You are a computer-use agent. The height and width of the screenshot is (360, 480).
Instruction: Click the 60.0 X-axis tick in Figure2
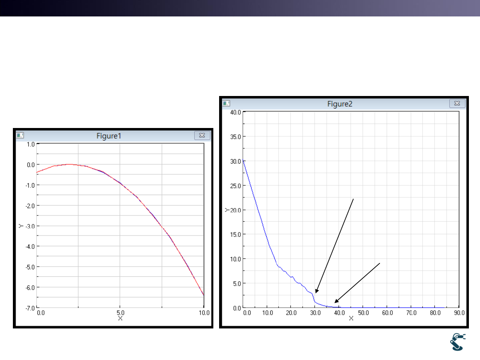[x=388, y=313]
